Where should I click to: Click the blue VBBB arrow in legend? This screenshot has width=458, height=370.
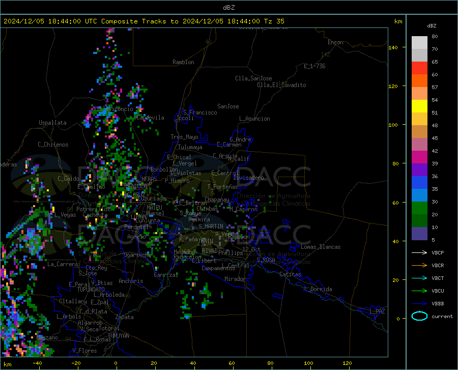[419, 303]
